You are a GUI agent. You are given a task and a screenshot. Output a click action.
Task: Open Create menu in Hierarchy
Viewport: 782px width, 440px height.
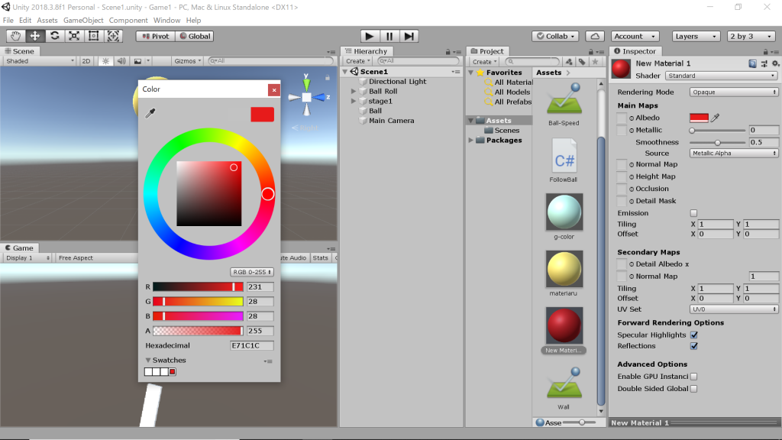coord(357,61)
